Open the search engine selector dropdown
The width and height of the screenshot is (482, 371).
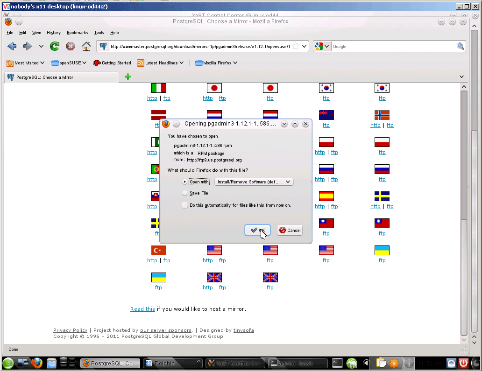point(322,46)
